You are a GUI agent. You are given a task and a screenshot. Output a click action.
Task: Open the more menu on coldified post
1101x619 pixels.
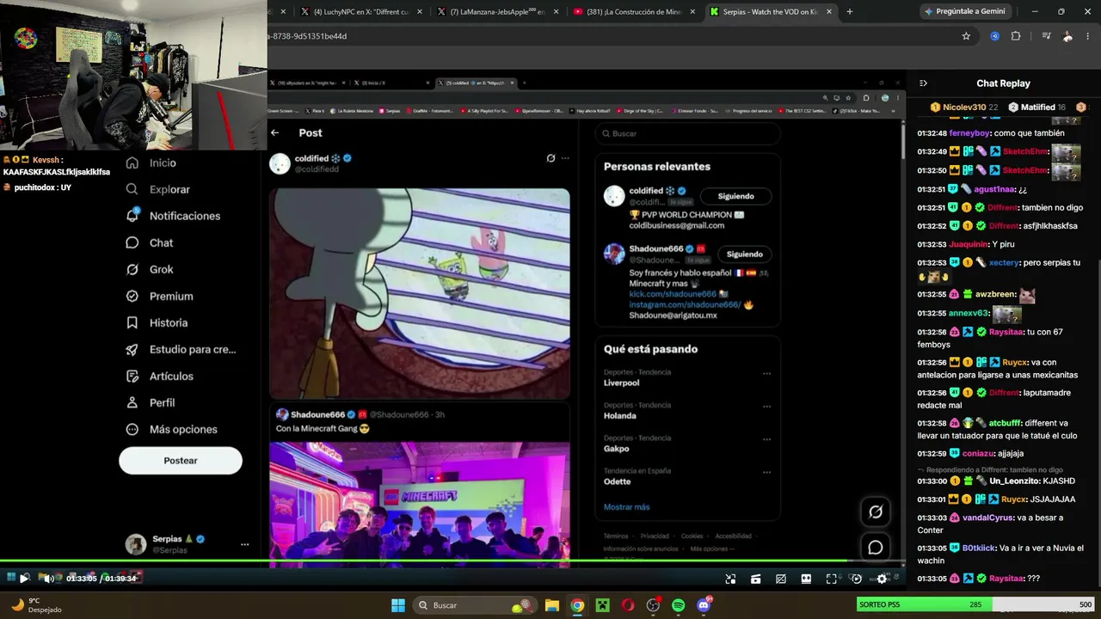click(x=565, y=158)
